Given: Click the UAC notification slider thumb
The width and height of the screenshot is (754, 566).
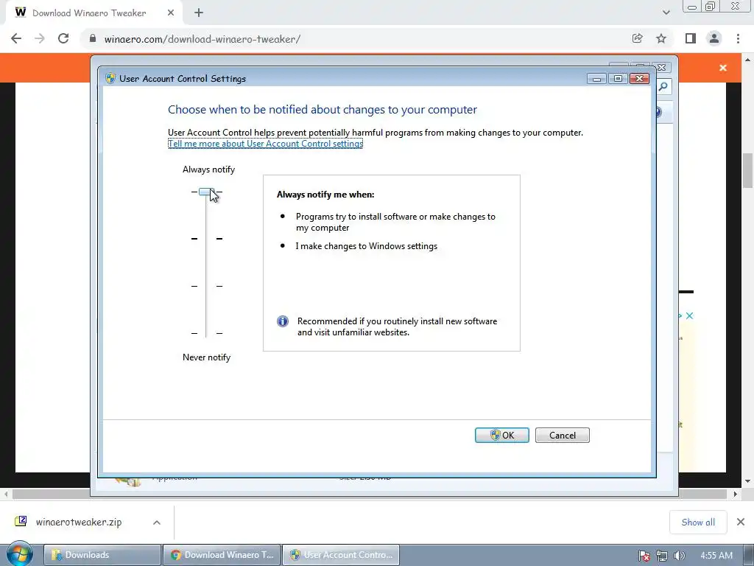Looking at the screenshot, I should tap(206, 192).
